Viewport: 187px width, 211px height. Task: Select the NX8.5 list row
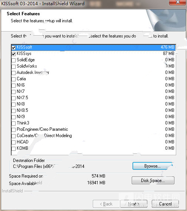(93, 110)
